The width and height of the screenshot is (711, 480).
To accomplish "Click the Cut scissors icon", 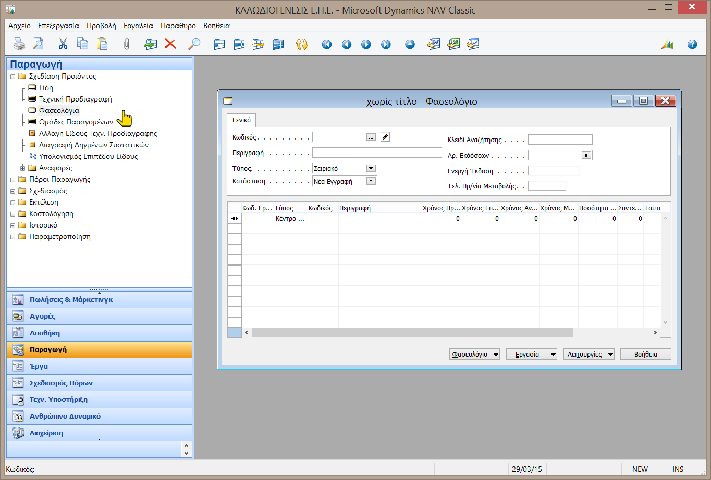I will [63, 44].
